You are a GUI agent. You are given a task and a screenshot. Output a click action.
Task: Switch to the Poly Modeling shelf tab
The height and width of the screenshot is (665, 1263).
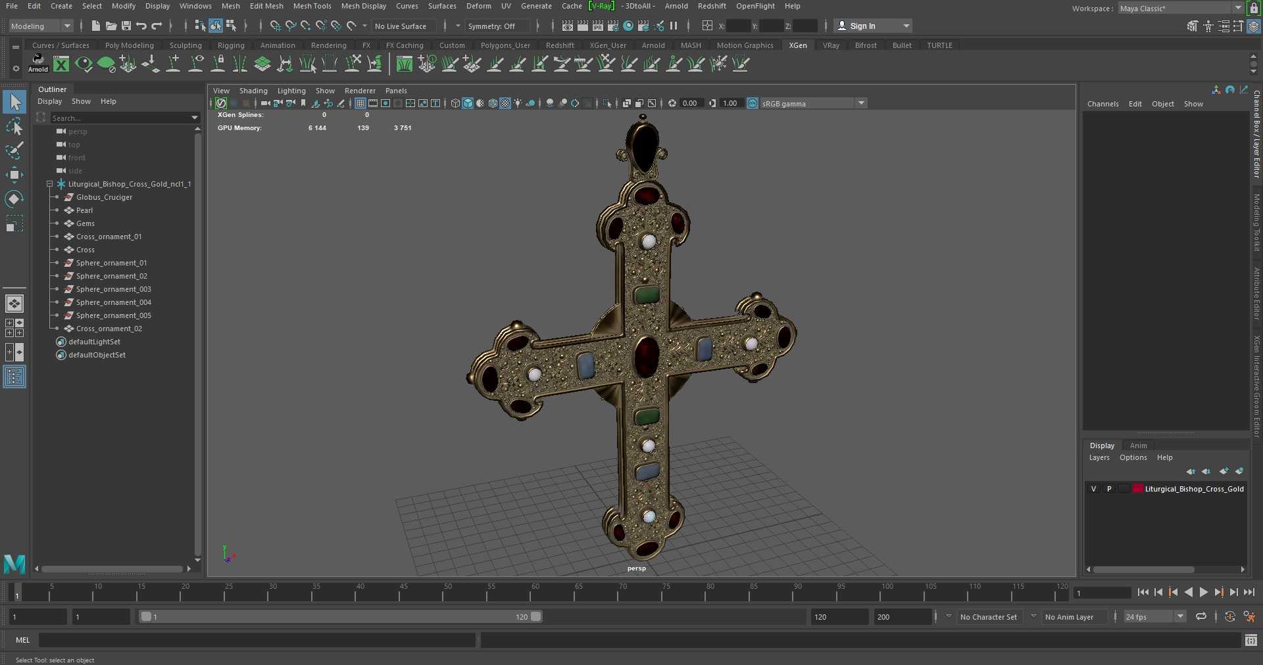pos(129,45)
